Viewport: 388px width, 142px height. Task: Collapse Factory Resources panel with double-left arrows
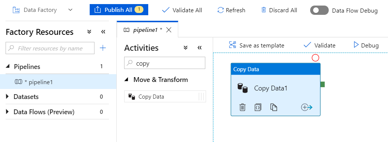pyautogui.click(x=103, y=32)
